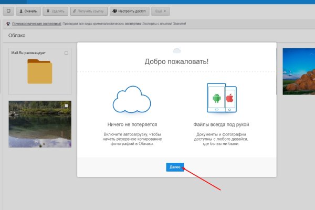The height and width of the screenshot is (210, 315).
Task: Tick the Mail.Ru рекомендует folder checkbox
Action: [x=66, y=53]
